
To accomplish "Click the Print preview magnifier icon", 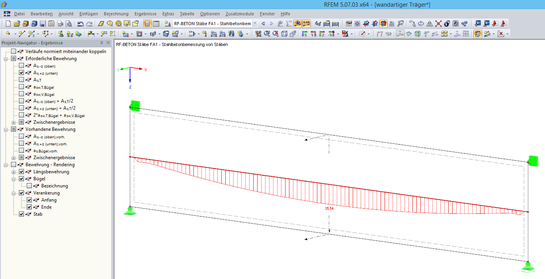I will point(68,24).
